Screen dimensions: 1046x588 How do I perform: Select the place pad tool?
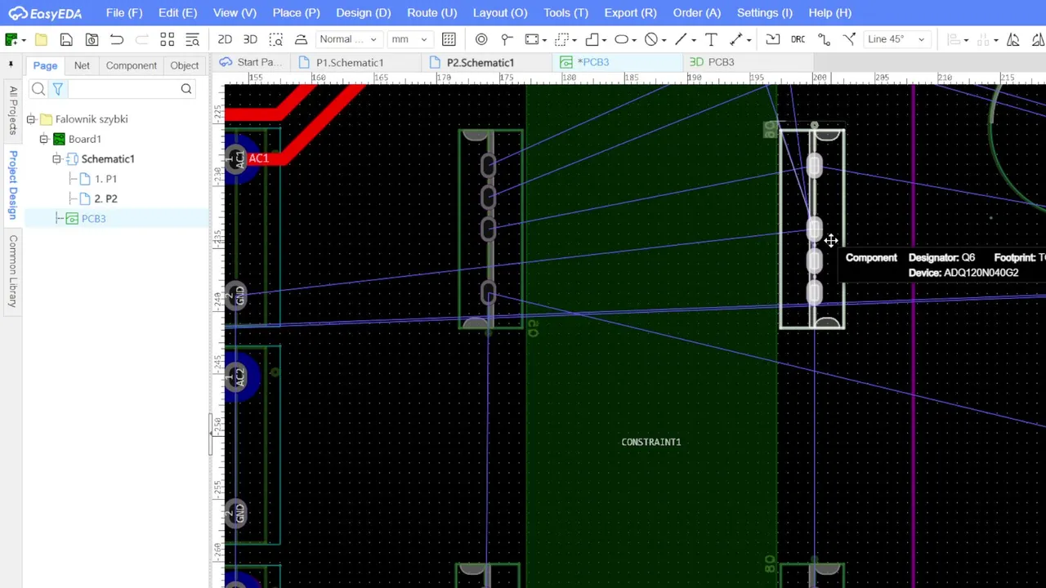click(507, 39)
